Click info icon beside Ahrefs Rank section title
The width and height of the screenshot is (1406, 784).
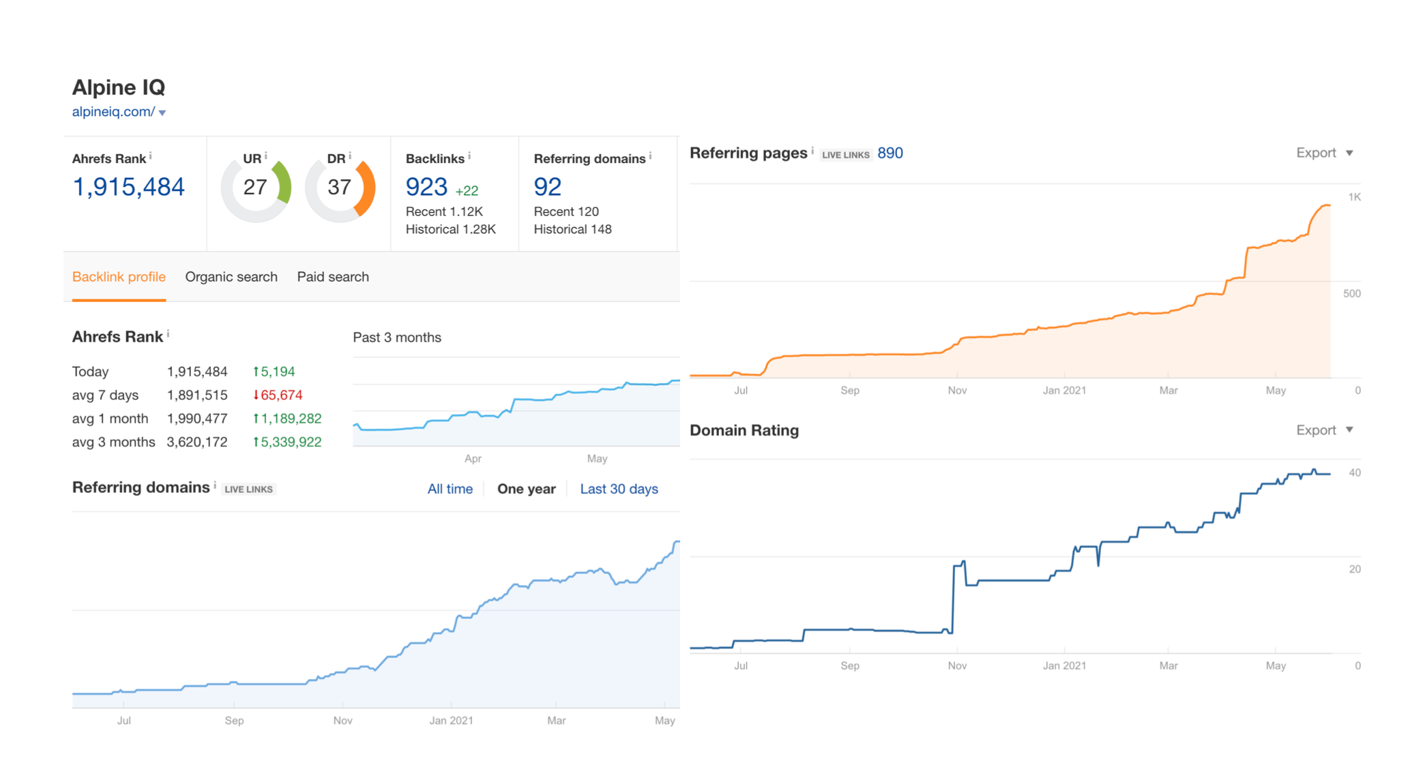click(x=168, y=334)
